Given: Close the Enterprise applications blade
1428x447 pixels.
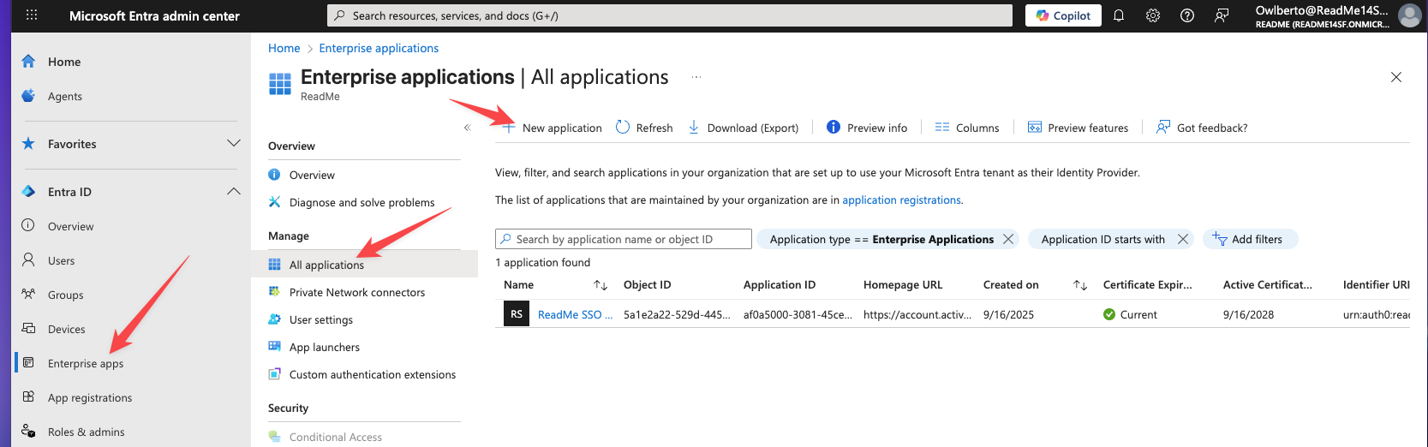Looking at the screenshot, I should pos(1396,77).
